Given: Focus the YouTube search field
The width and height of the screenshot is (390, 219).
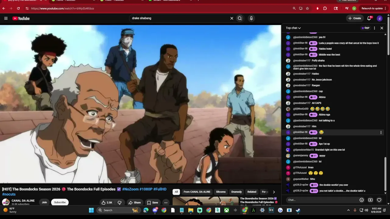Looking at the screenshot, I should coord(180,18).
